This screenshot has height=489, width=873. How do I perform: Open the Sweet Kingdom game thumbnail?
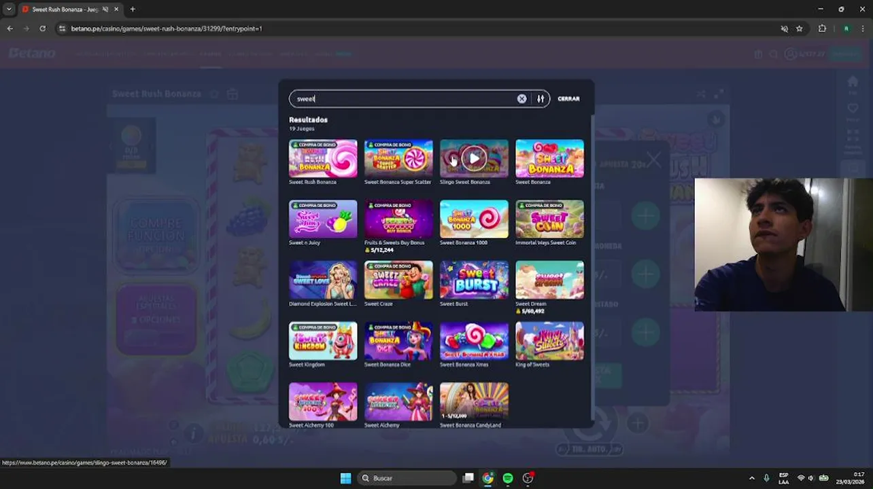[x=323, y=340]
